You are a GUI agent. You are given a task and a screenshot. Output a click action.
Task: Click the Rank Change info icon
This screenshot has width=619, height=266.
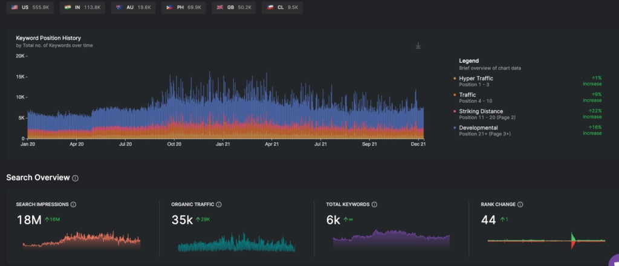(520, 205)
